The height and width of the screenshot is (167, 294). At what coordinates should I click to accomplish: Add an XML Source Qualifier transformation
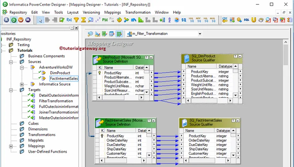coord(191,20)
